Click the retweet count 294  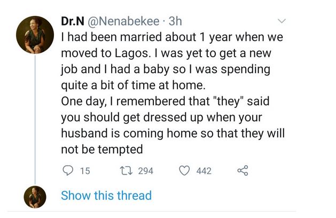tap(145, 171)
